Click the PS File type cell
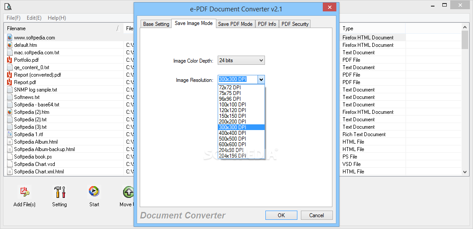This screenshot has width=473, height=229. point(349,157)
